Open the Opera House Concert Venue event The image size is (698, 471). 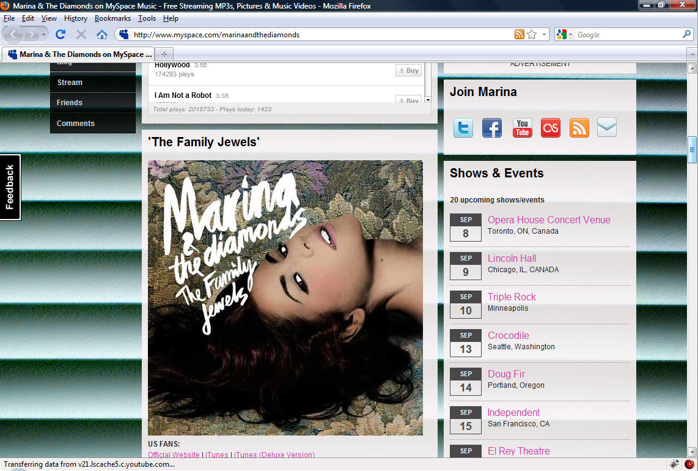pyautogui.click(x=549, y=220)
